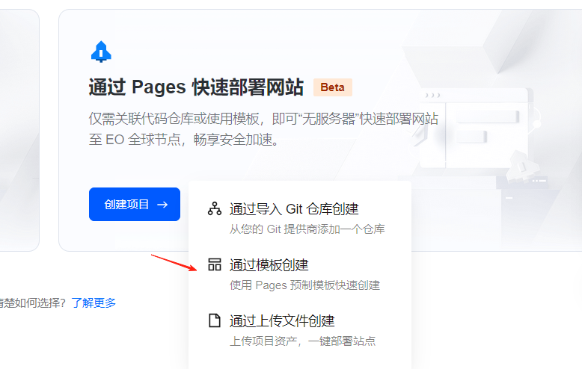
Task: Click paragraph starting 仅需关联代码仓库或使用模板
Action: click(x=263, y=129)
